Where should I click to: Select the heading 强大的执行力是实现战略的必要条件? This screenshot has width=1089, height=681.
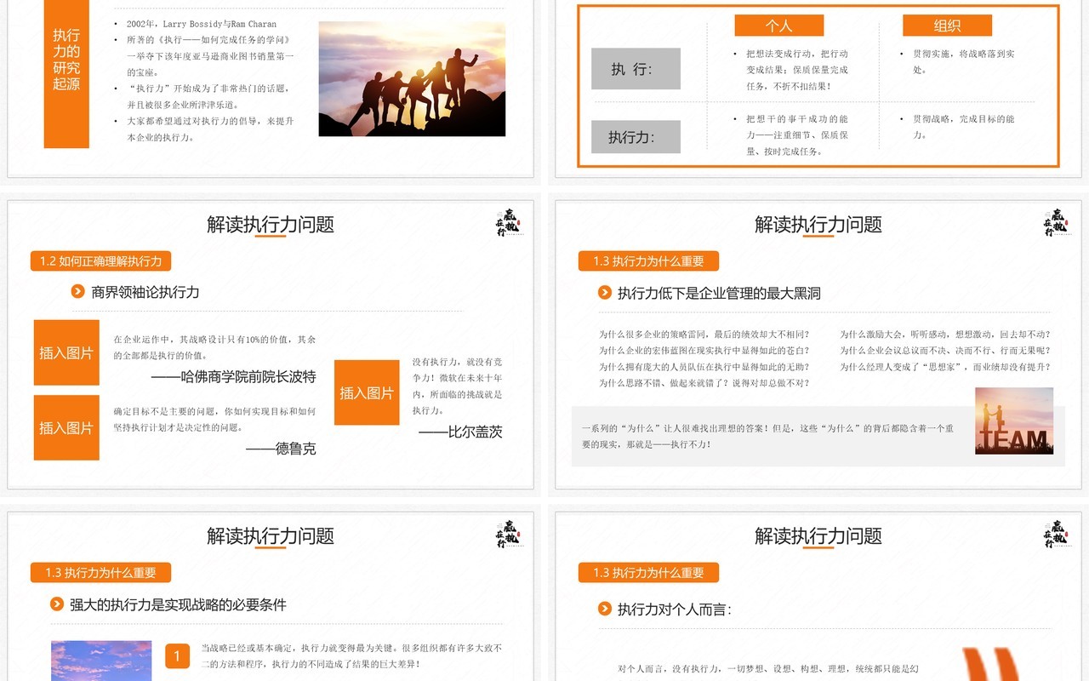click(178, 604)
